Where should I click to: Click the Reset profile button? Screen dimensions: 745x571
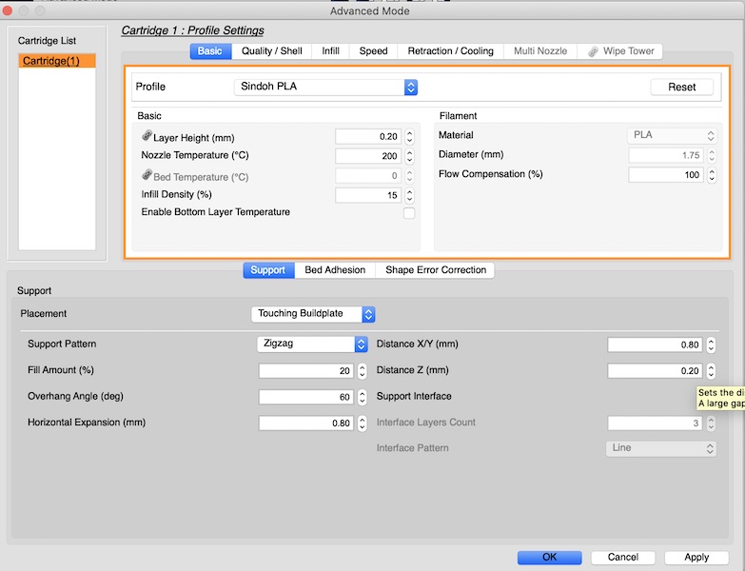coord(681,87)
